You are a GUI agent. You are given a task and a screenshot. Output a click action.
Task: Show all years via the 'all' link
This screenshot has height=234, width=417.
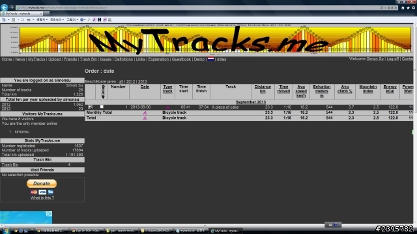click(x=121, y=81)
